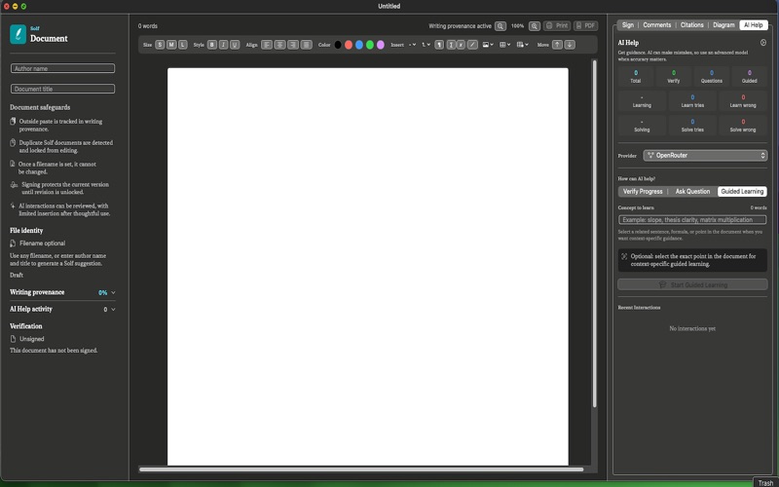Open the Provider OpenRouter dropdown
This screenshot has height=487, width=779.
click(x=705, y=156)
